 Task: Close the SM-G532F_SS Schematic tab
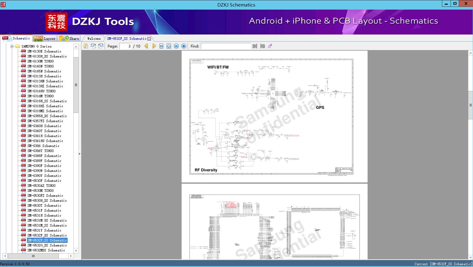point(149,39)
